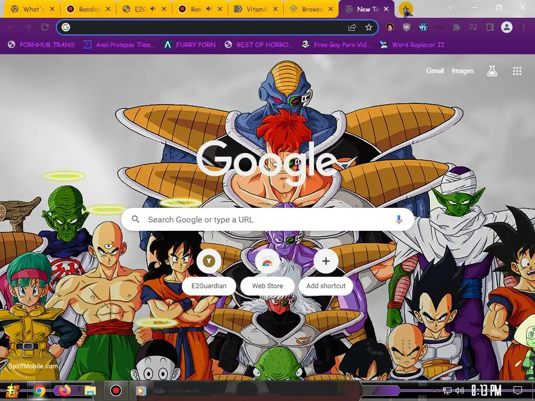Open the E2Guardian shortcut
535x401 pixels.
pos(209,272)
